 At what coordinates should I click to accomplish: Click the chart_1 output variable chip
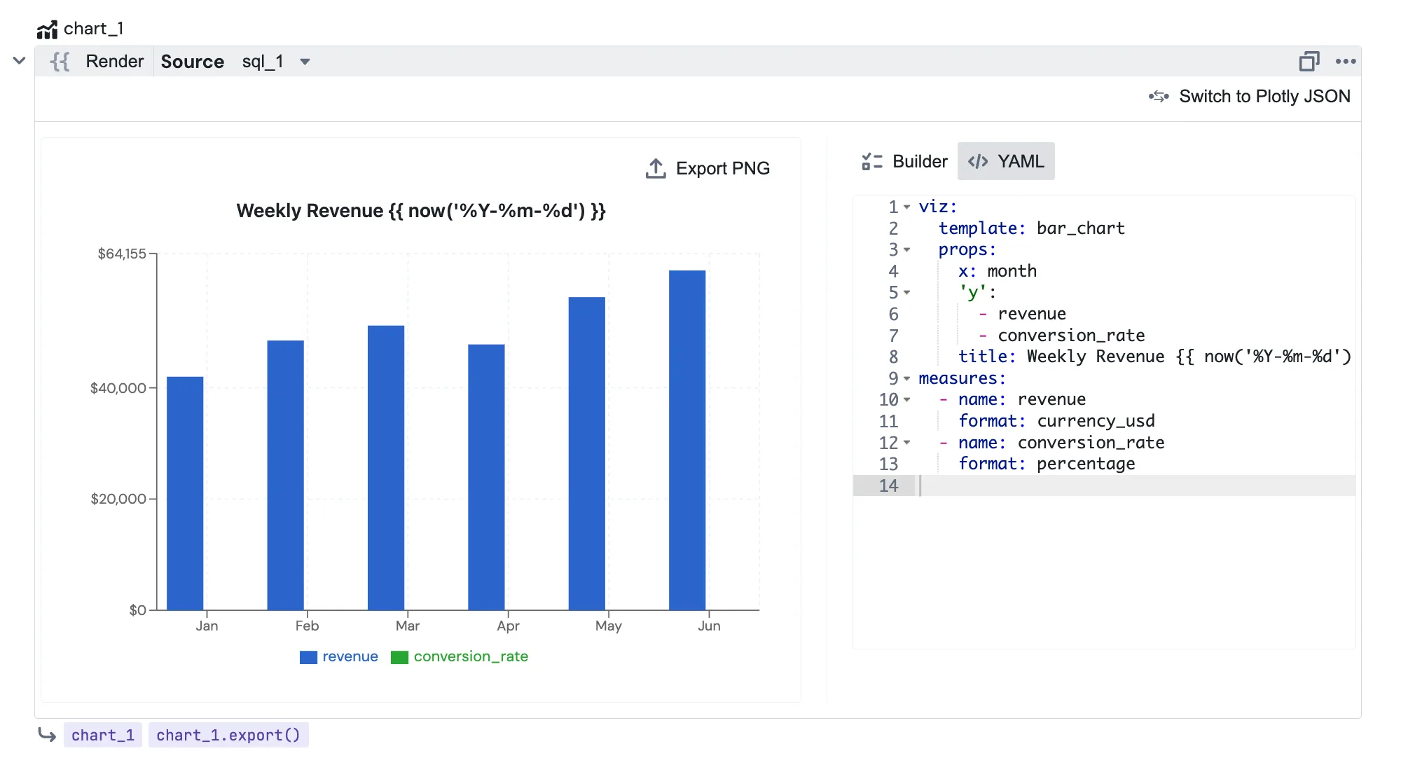103,735
